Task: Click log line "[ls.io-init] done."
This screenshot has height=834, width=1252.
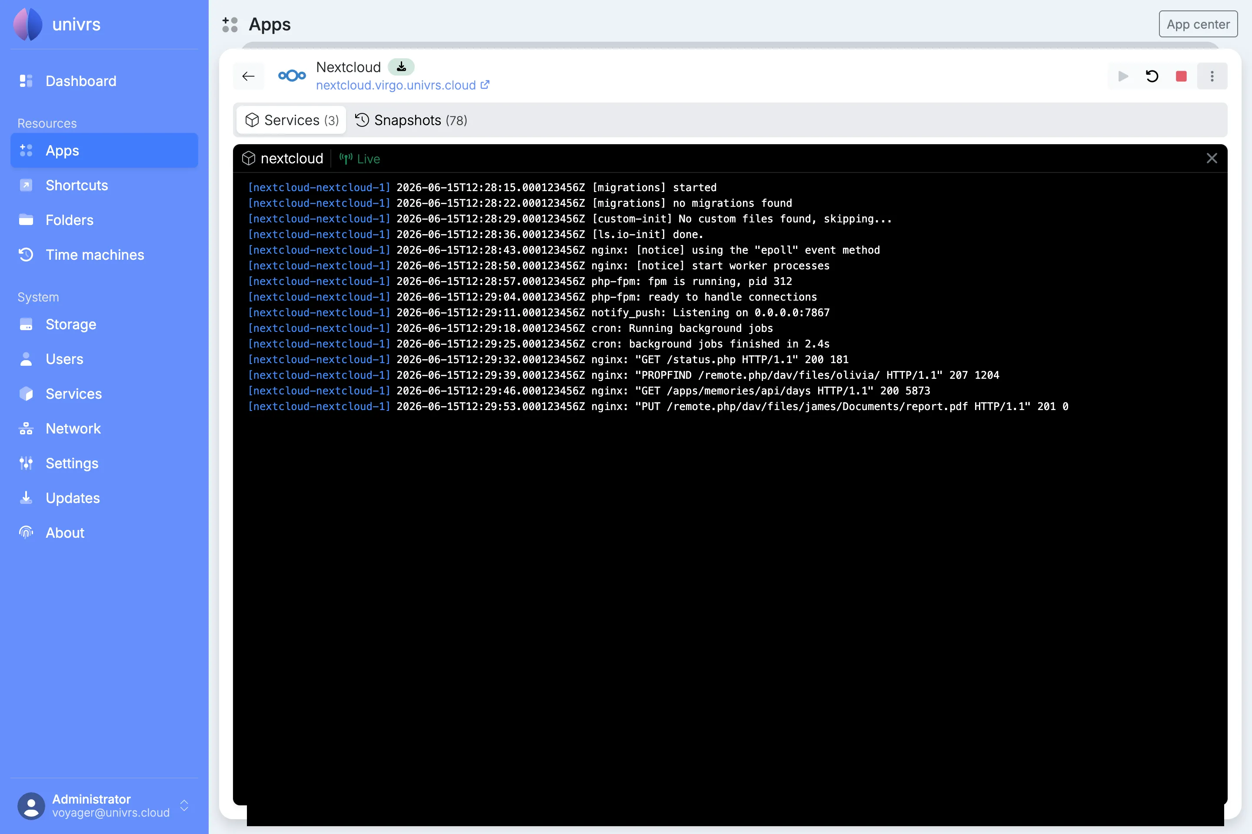Action: click(476, 234)
